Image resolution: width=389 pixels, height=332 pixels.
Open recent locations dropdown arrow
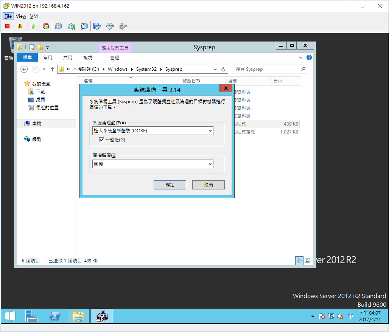44,69
